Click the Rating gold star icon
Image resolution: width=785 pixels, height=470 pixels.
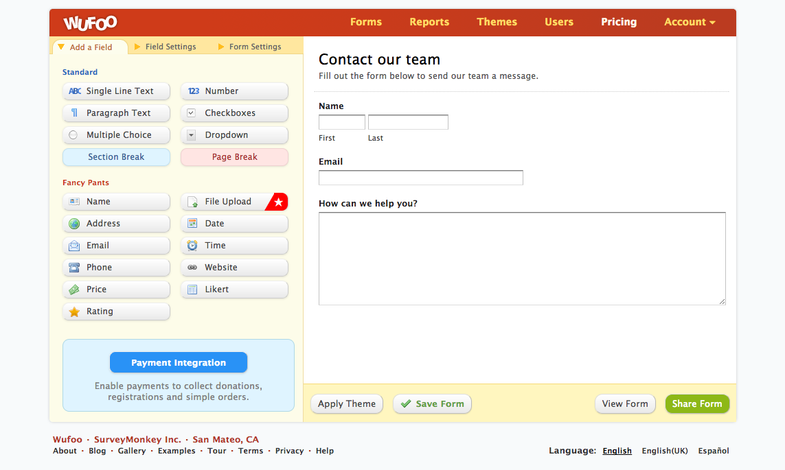tap(74, 312)
